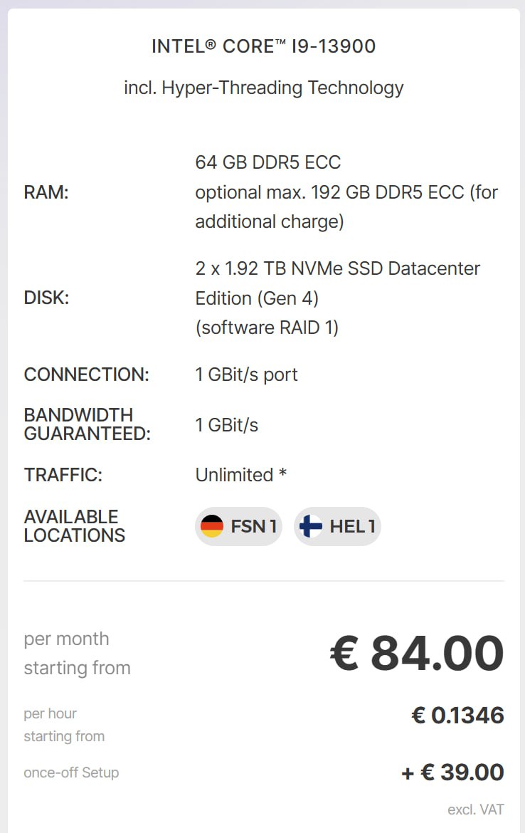Click the 64 GB DDR5 ECC text

click(x=268, y=162)
